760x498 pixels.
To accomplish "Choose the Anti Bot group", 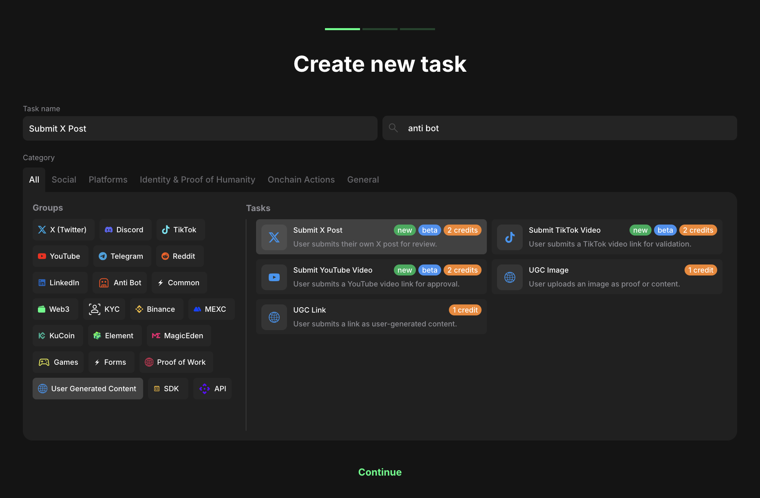I will (x=119, y=283).
